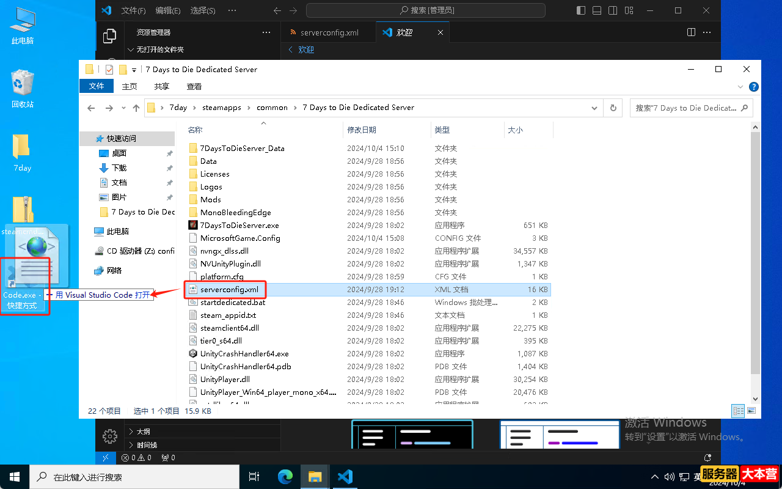Show hidden tray icons chevron on taskbar
This screenshot has height=489, width=782.
[655, 477]
